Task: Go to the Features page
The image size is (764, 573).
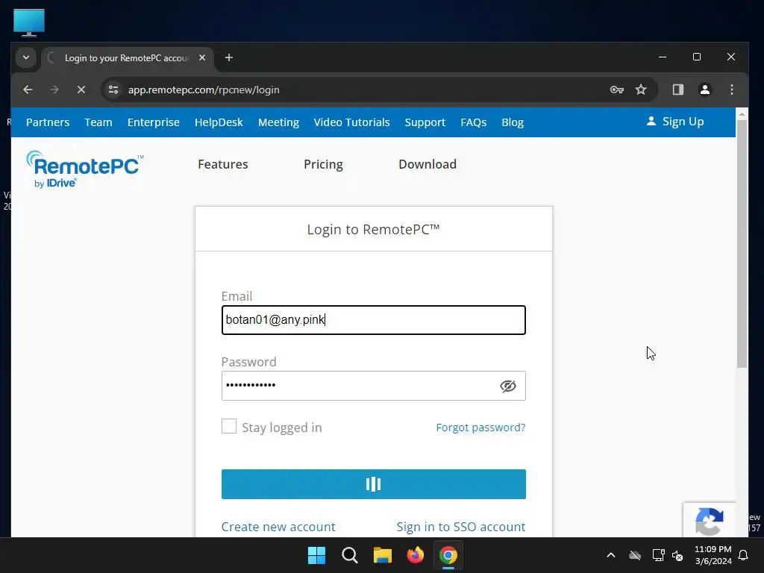Action: click(x=222, y=164)
